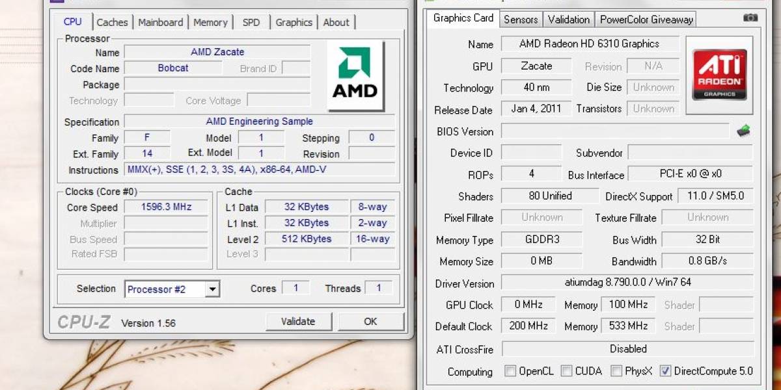Click the ATI Radeon Graphics logo
Image resolution: width=781 pixels, height=390 pixels.
(719, 75)
